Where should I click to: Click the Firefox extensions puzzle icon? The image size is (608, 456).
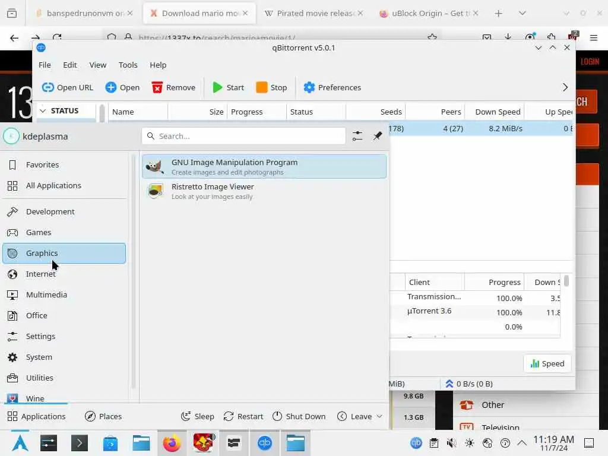(551, 37)
